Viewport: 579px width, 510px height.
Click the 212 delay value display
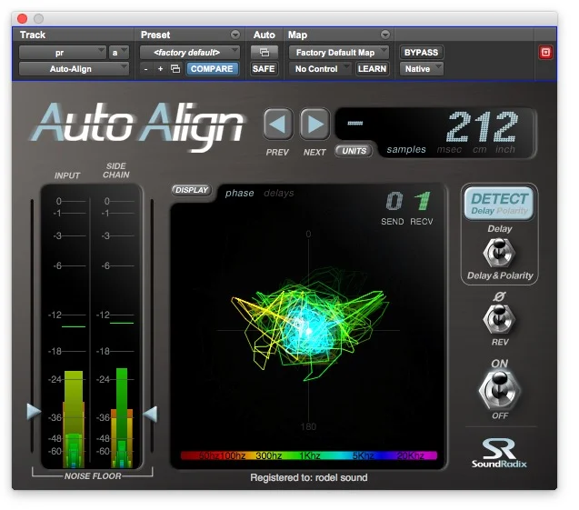point(482,126)
